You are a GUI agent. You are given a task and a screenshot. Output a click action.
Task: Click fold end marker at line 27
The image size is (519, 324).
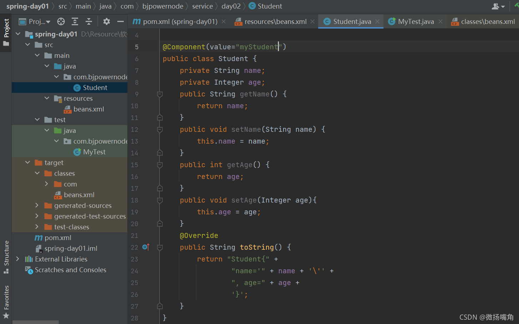160,306
